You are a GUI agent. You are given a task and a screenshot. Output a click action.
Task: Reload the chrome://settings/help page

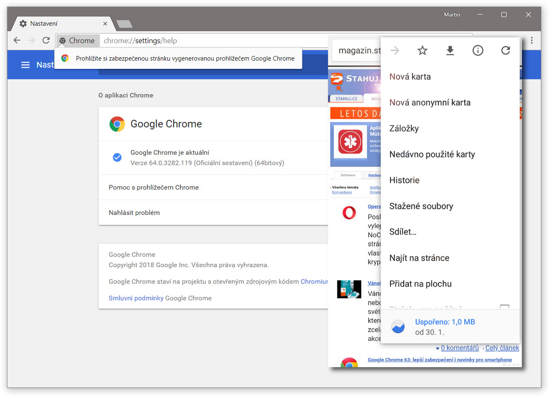46,40
